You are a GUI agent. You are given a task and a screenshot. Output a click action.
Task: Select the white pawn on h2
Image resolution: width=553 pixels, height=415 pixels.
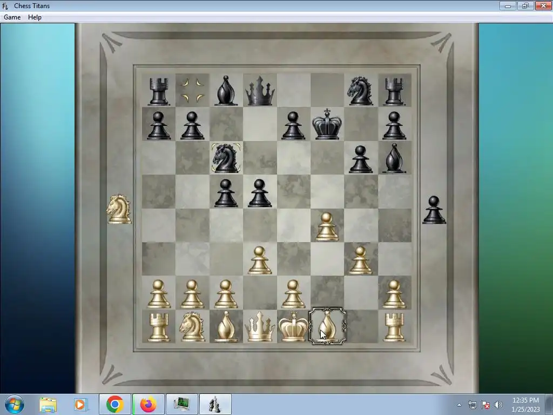(394, 294)
